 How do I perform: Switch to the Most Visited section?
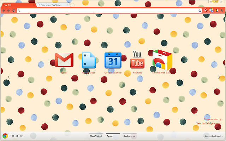click(x=96, y=136)
